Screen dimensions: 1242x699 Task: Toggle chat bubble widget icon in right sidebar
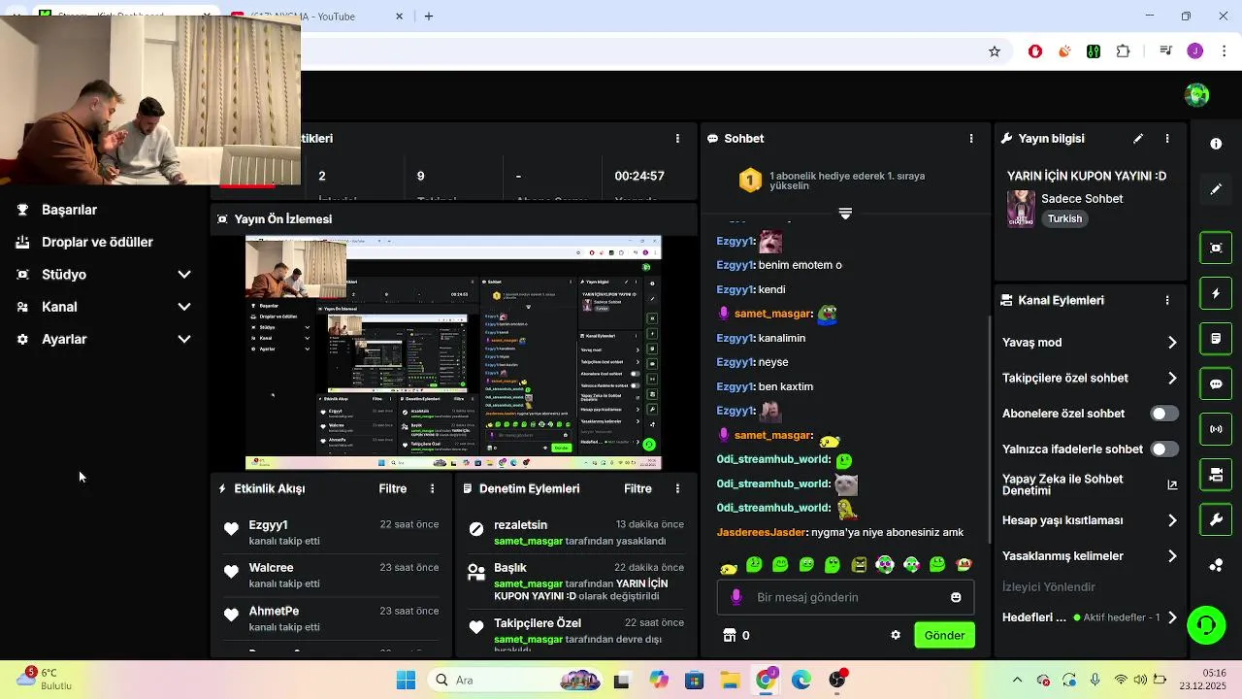click(1216, 383)
